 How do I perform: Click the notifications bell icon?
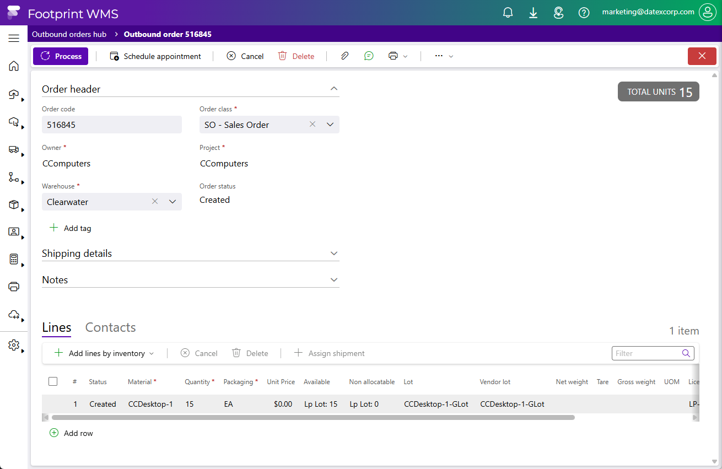(x=508, y=13)
